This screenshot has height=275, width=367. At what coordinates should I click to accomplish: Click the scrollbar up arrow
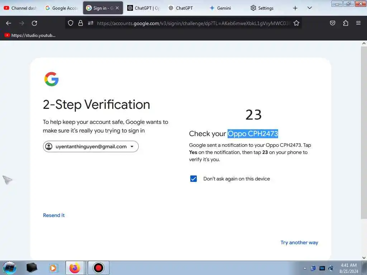coord(364,43)
